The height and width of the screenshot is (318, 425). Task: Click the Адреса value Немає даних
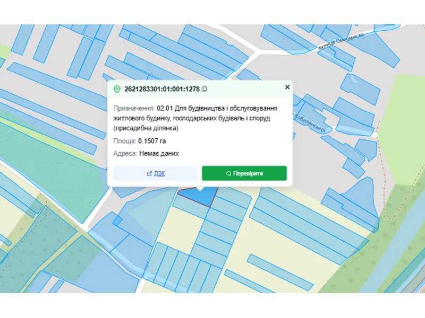point(159,153)
